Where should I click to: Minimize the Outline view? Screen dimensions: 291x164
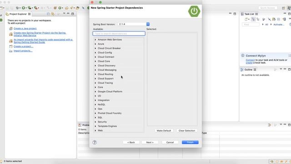pos(285,69)
